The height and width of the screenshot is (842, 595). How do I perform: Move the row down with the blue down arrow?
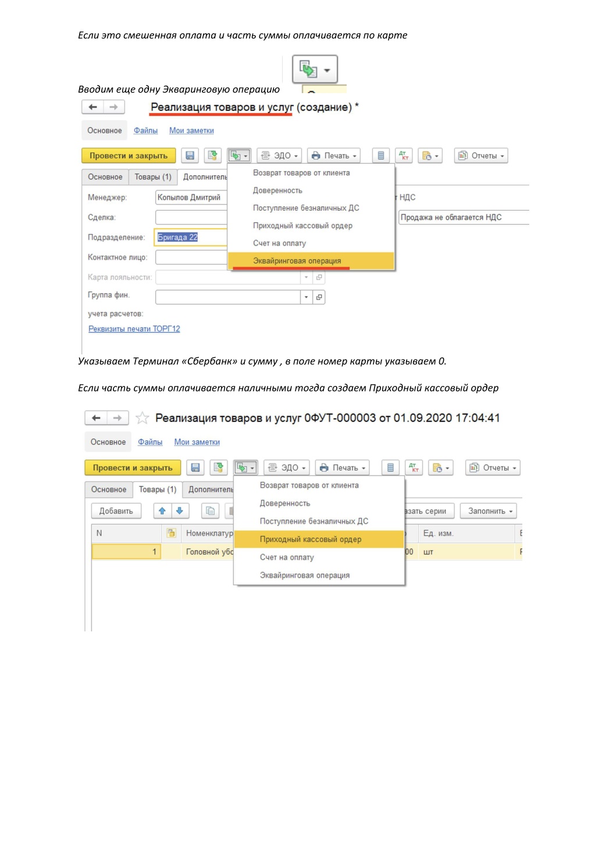(x=180, y=511)
